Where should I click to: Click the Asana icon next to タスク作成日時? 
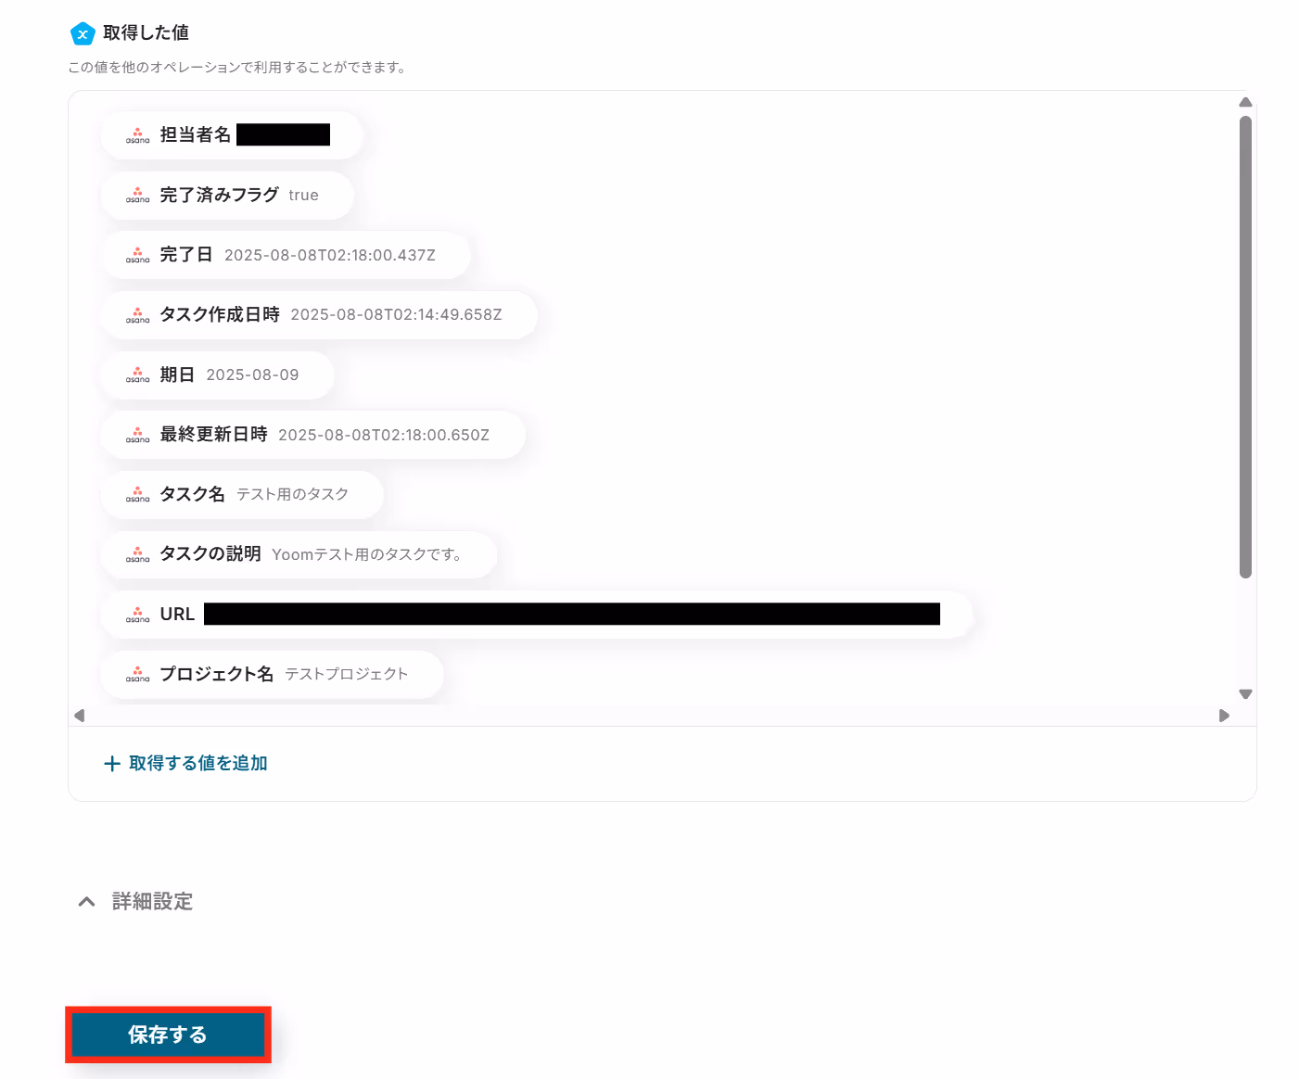pyautogui.click(x=137, y=315)
